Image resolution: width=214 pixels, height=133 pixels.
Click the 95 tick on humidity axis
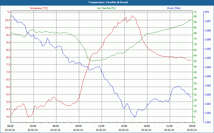pyautogui.click(x=195, y=16)
